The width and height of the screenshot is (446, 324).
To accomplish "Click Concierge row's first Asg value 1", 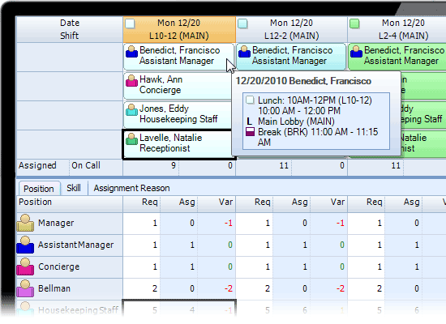I will (192, 266).
